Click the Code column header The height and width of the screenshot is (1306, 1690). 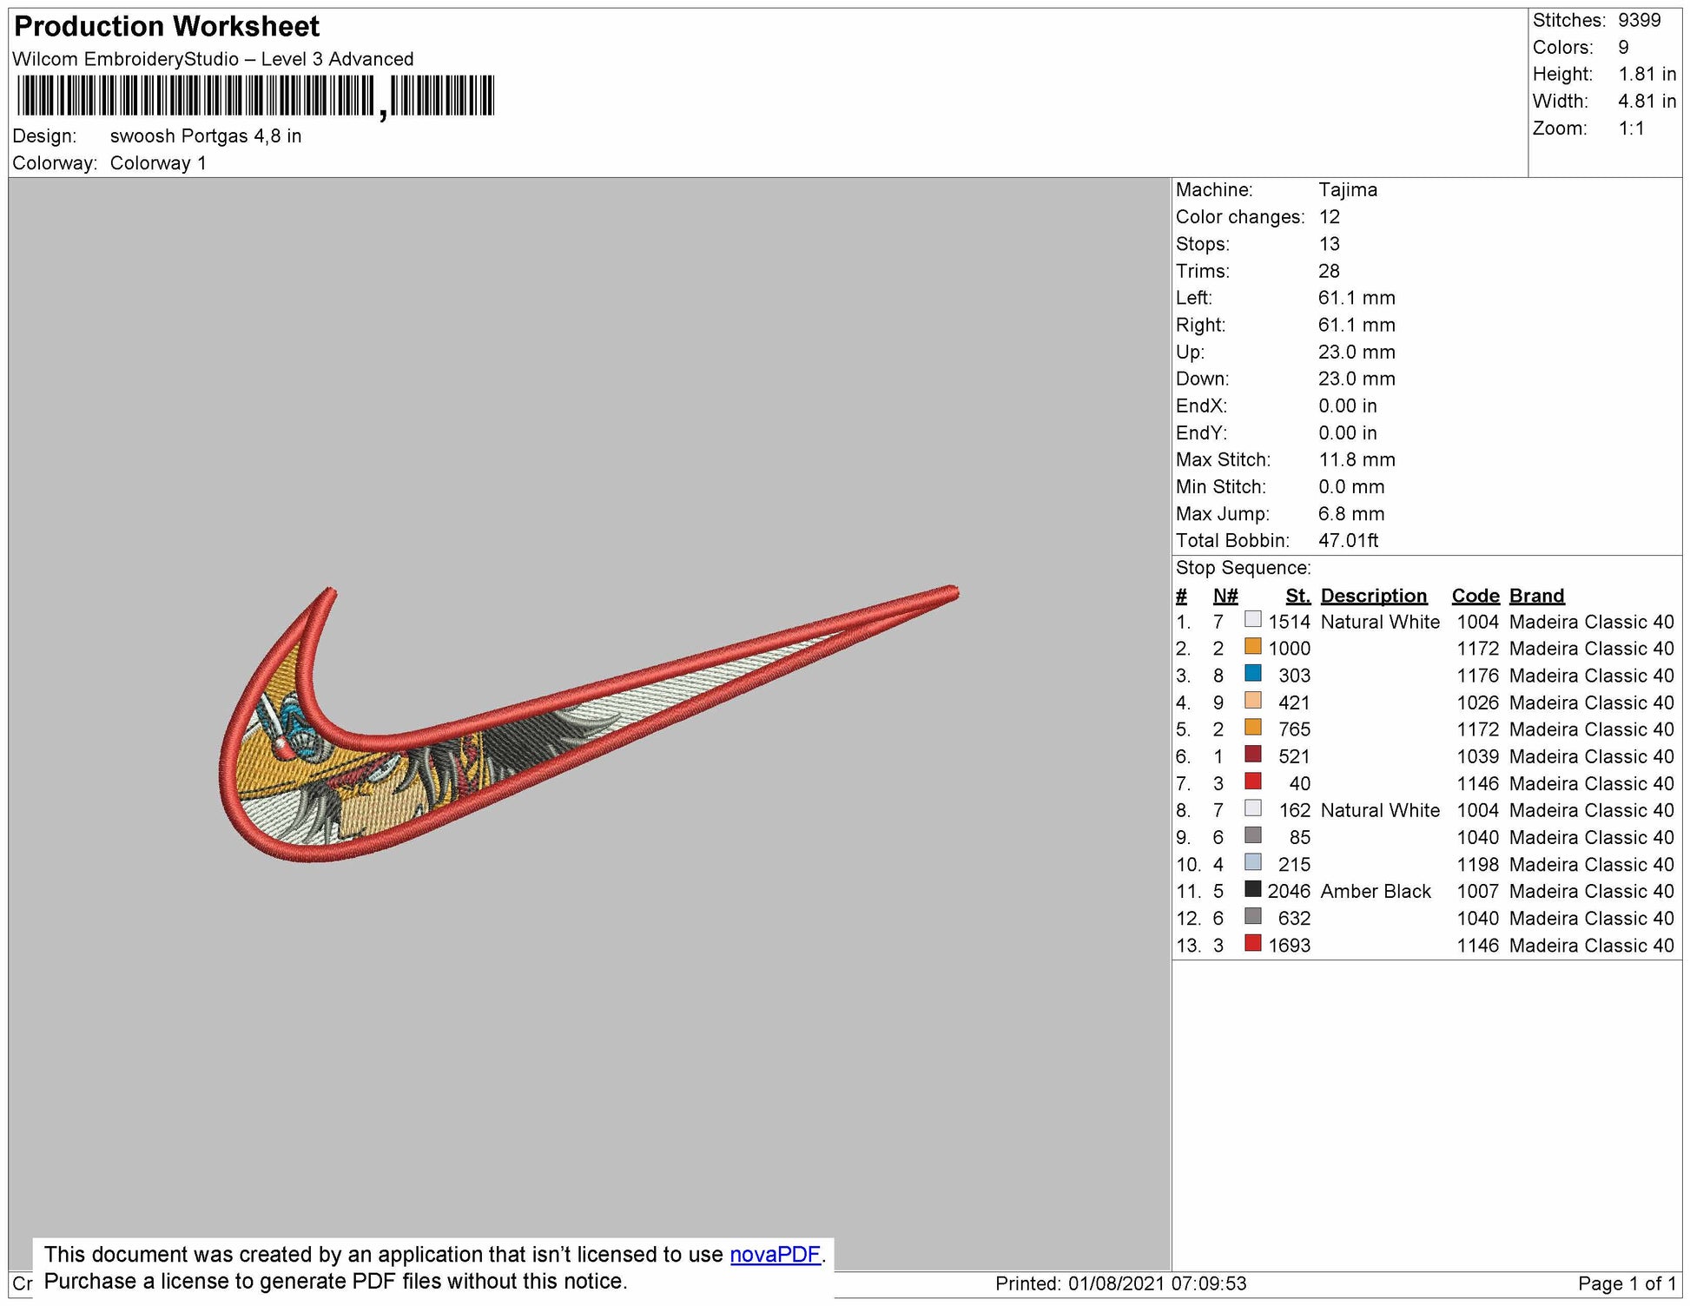click(x=1475, y=596)
